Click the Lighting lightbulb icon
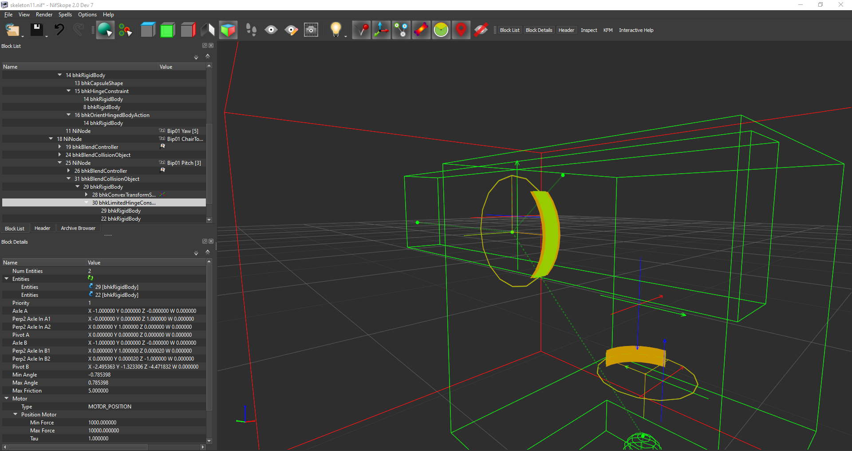Image resolution: width=852 pixels, height=451 pixels. (x=336, y=30)
